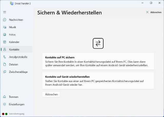Click the Kontakte person icon

5,49
